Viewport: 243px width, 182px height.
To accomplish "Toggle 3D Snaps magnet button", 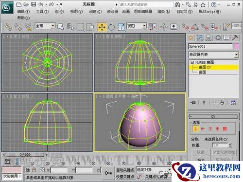I will [x=185, y=27].
